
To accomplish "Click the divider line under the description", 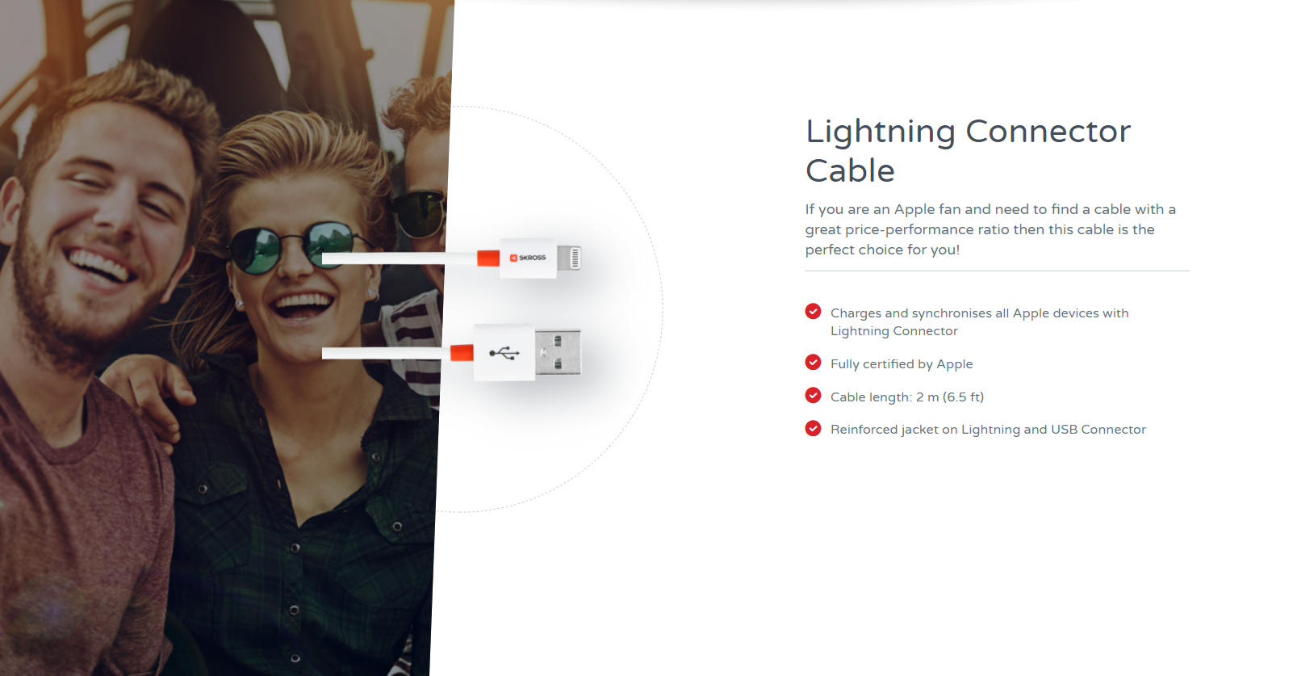I will coord(997,271).
